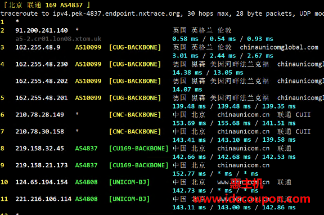Select IP 219.158.32.45 on hop 8
324x215 pixels.
coord(40,149)
